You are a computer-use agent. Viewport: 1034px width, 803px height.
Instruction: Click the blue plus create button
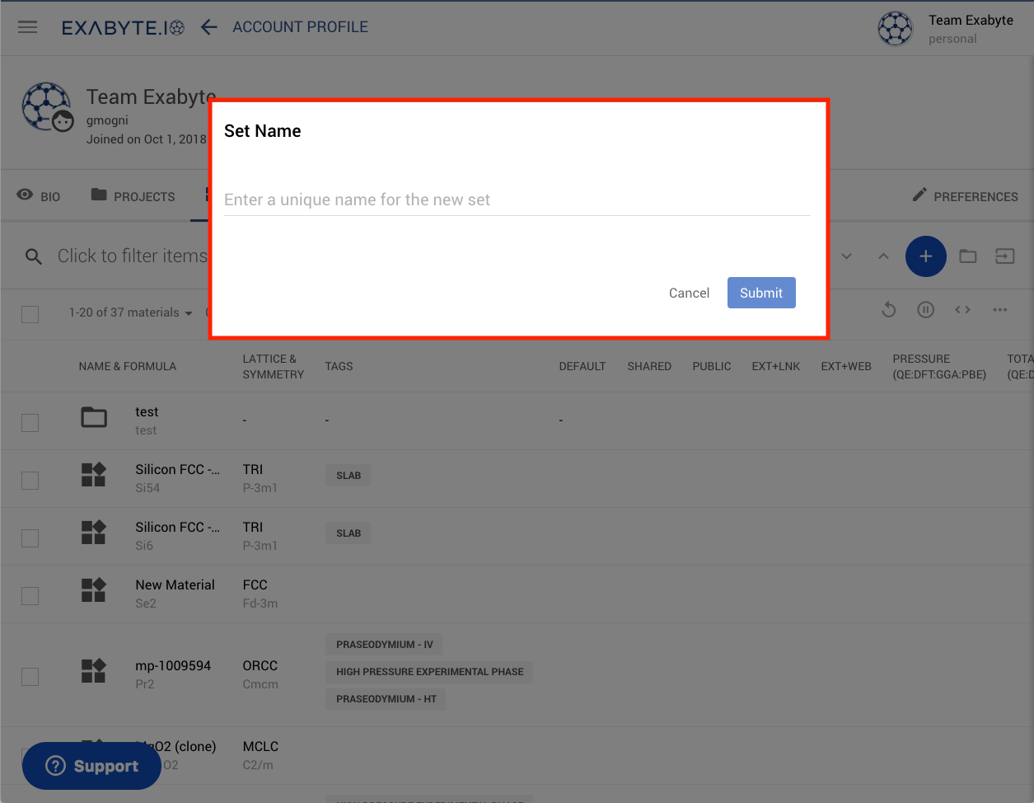(x=925, y=256)
